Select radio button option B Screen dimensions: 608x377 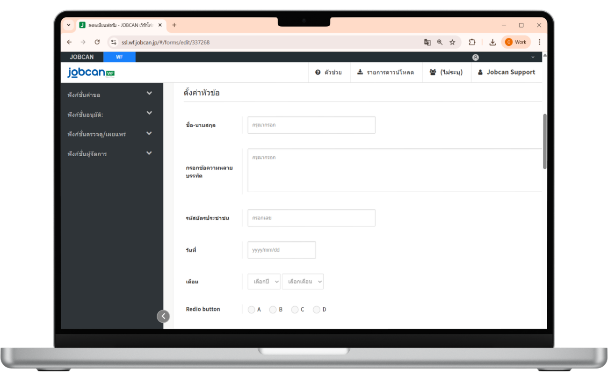(x=273, y=310)
